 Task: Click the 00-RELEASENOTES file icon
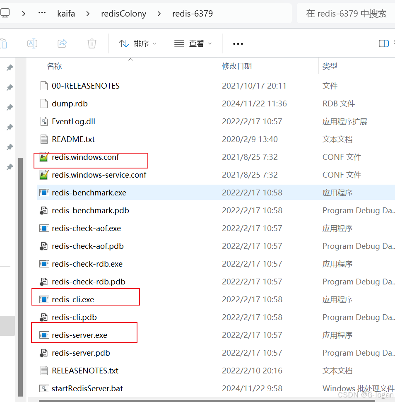tap(44, 86)
